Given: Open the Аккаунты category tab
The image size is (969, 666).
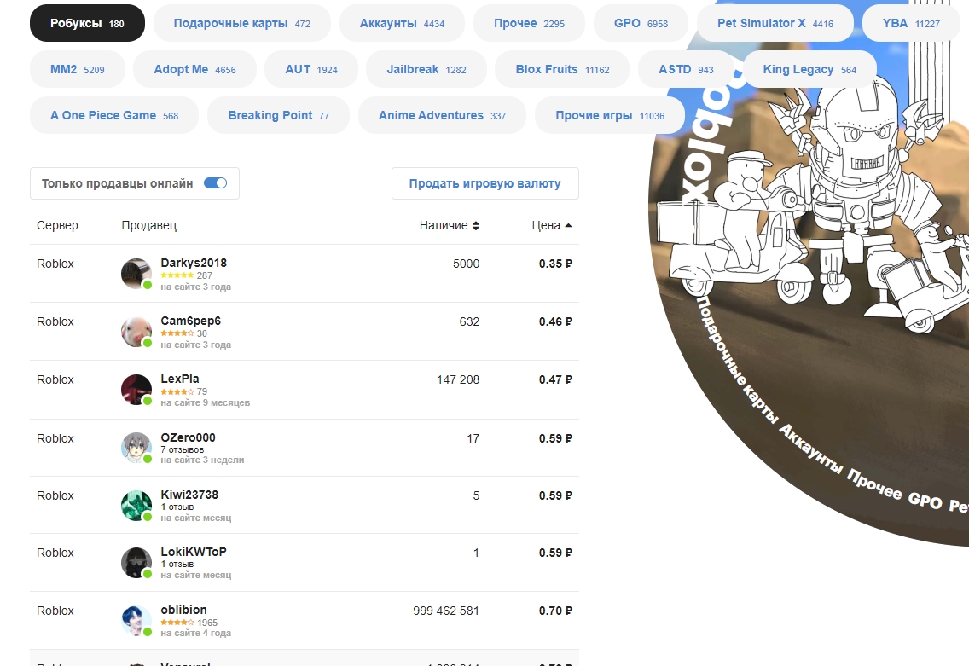Looking at the screenshot, I should [x=403, y=24].
